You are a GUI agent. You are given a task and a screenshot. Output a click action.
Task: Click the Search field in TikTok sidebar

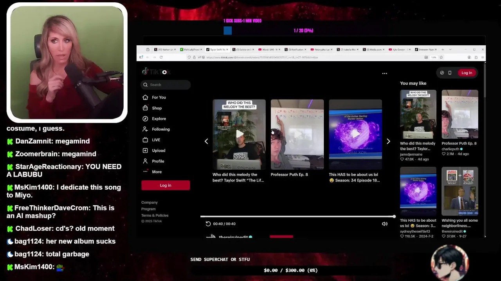click(x=166, y=85)
